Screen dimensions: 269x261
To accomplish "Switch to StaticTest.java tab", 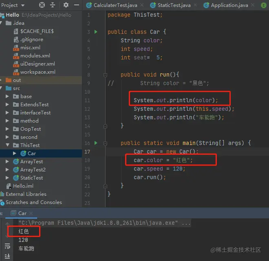I will point(174,5).
